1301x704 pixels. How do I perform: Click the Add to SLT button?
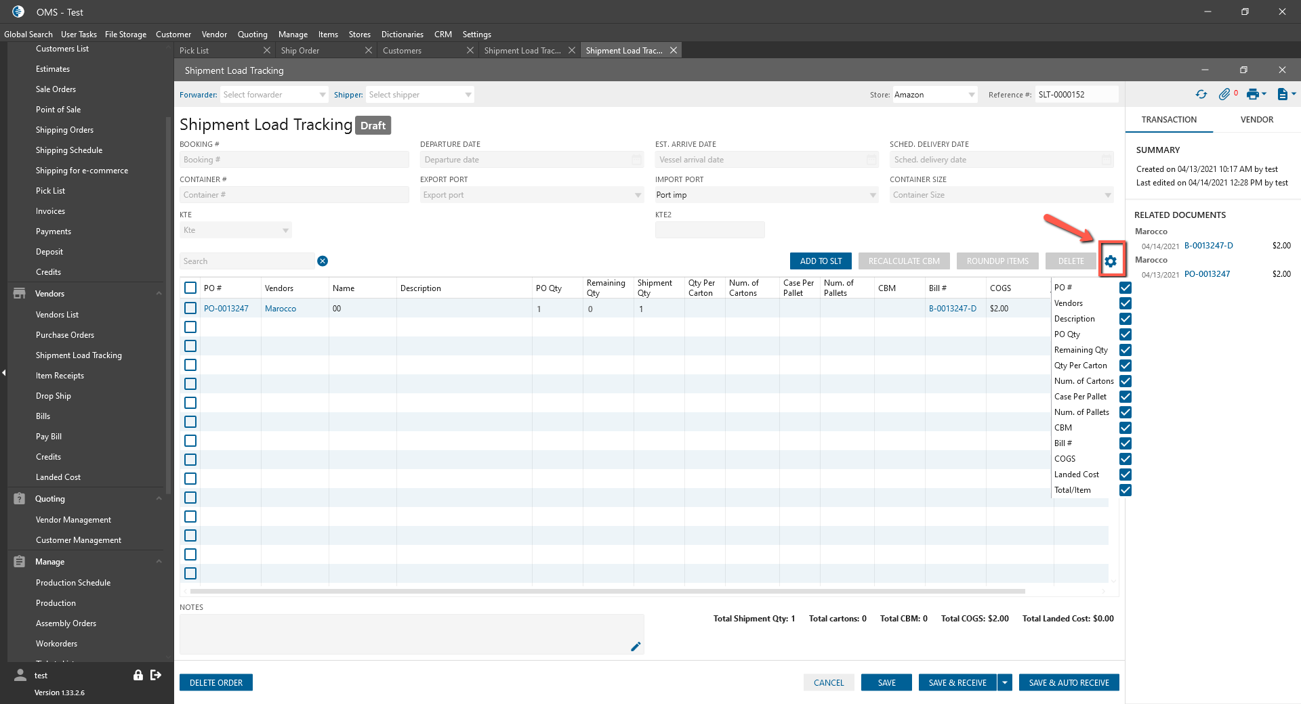tap(821, 261)
